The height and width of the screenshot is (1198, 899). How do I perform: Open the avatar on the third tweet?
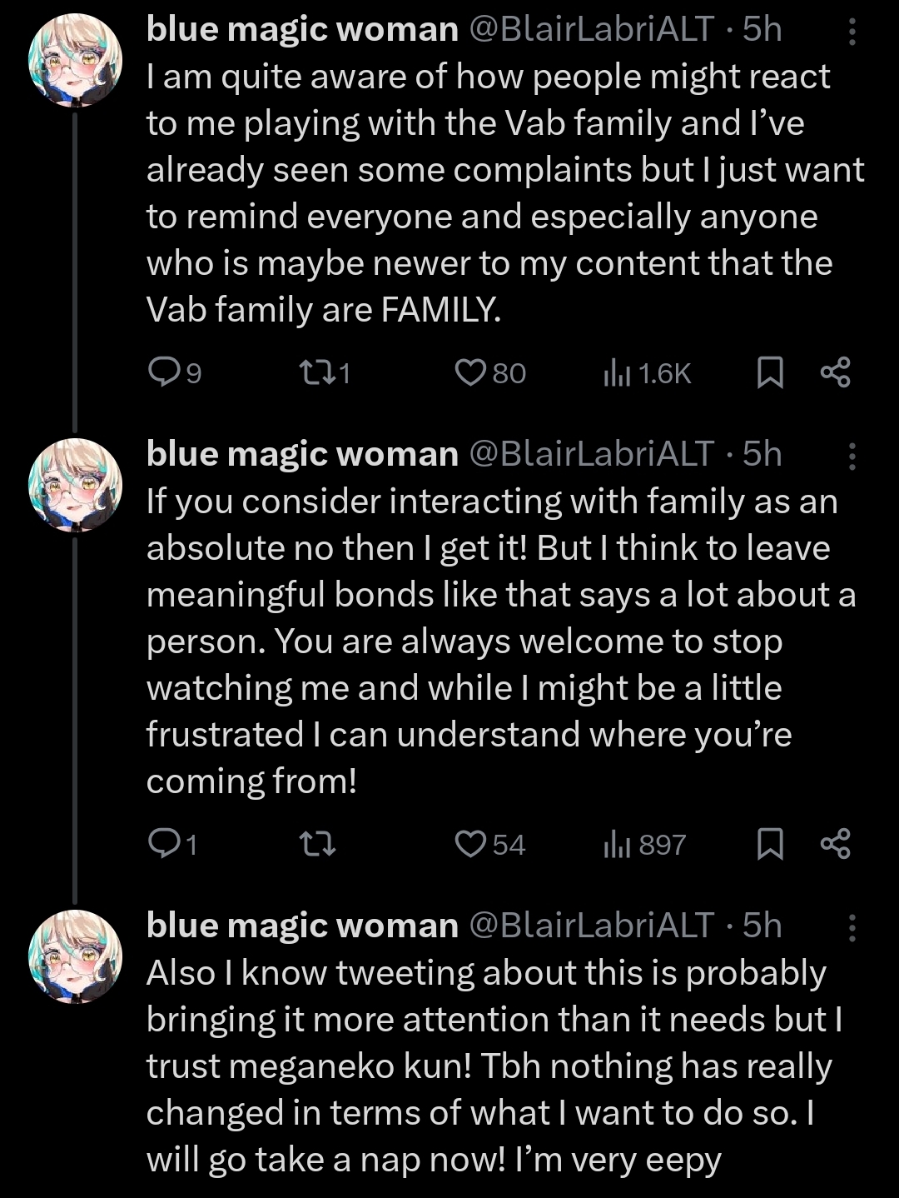pos(76,956)
